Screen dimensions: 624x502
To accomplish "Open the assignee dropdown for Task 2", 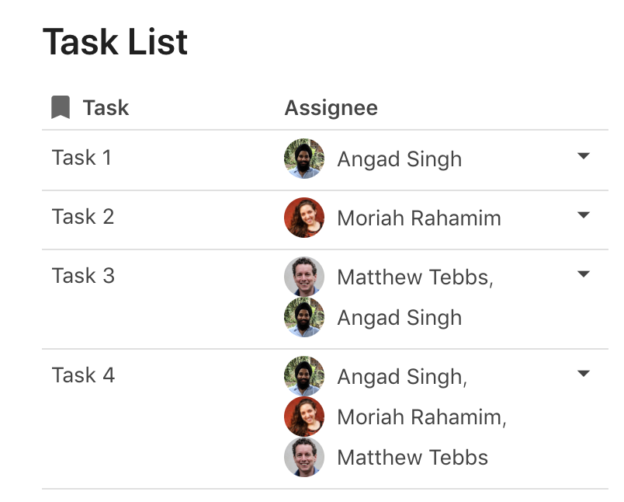I will 584,215.
